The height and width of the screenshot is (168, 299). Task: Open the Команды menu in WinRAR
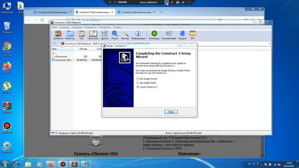point(64,27)
